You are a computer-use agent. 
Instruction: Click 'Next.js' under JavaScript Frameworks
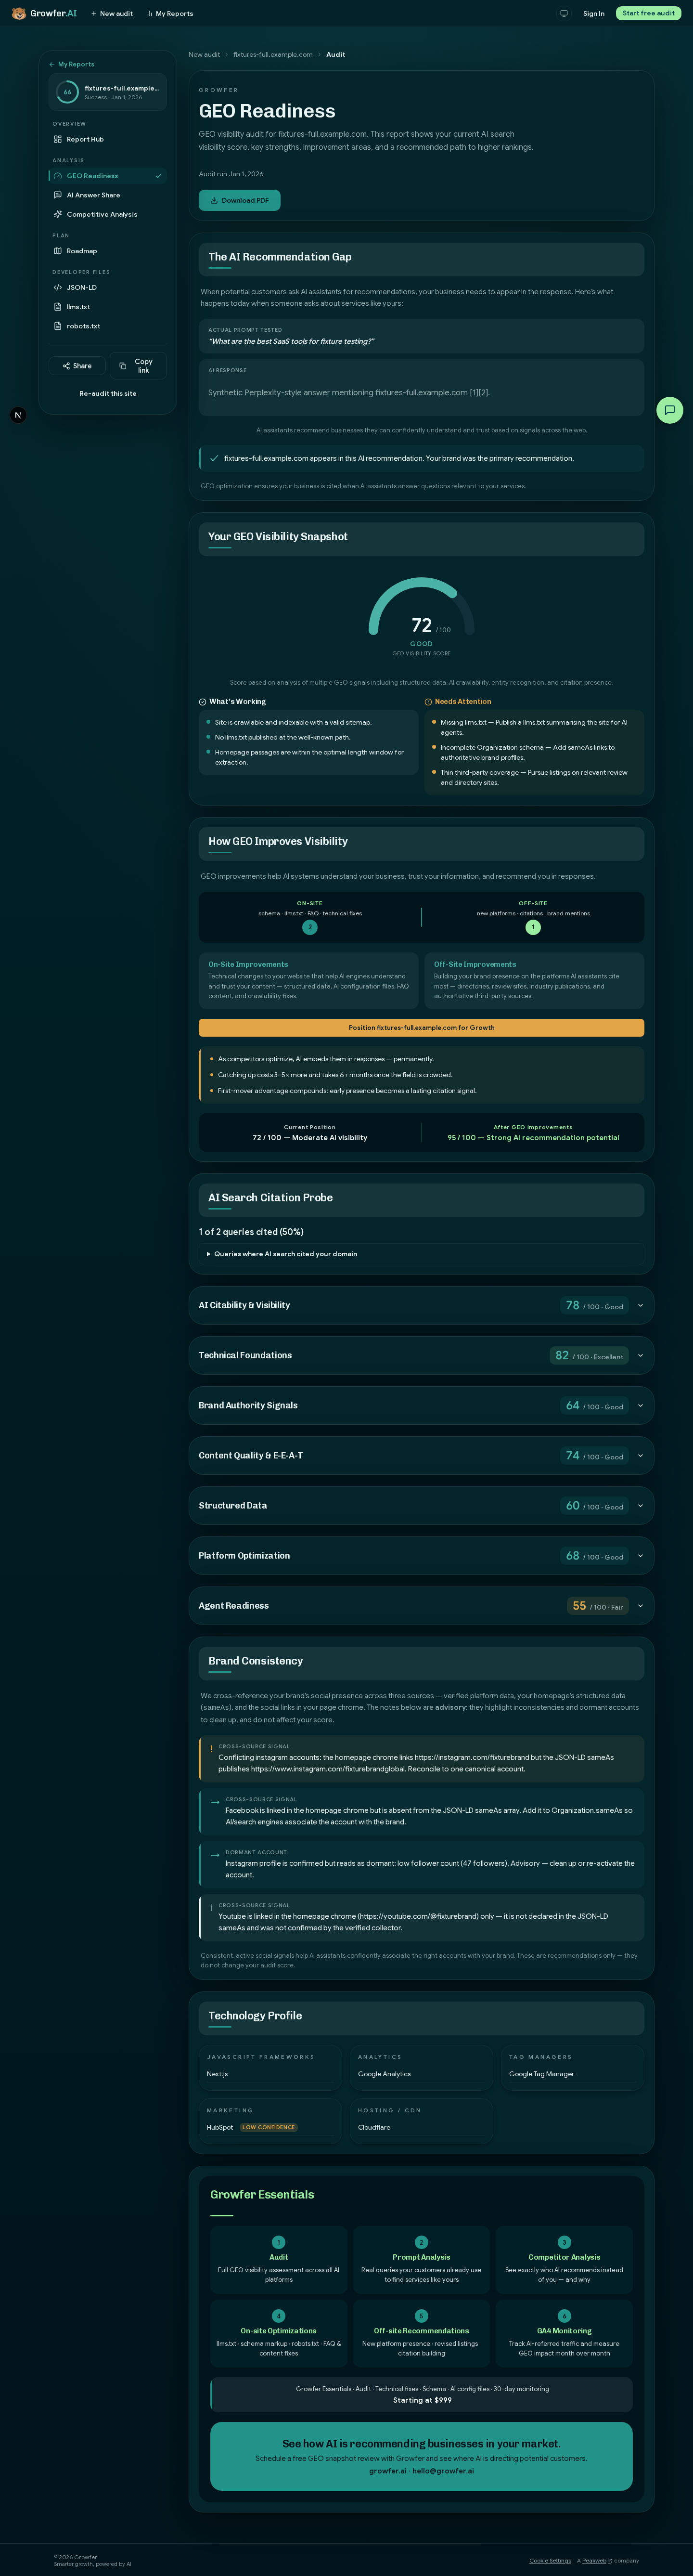pyautogui.click(x=217, y=2074)
